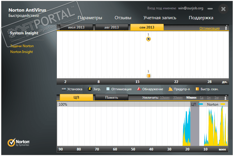Click the 50 minute mark on time axis
Screen dimensions: 234x156
point(133,149)
